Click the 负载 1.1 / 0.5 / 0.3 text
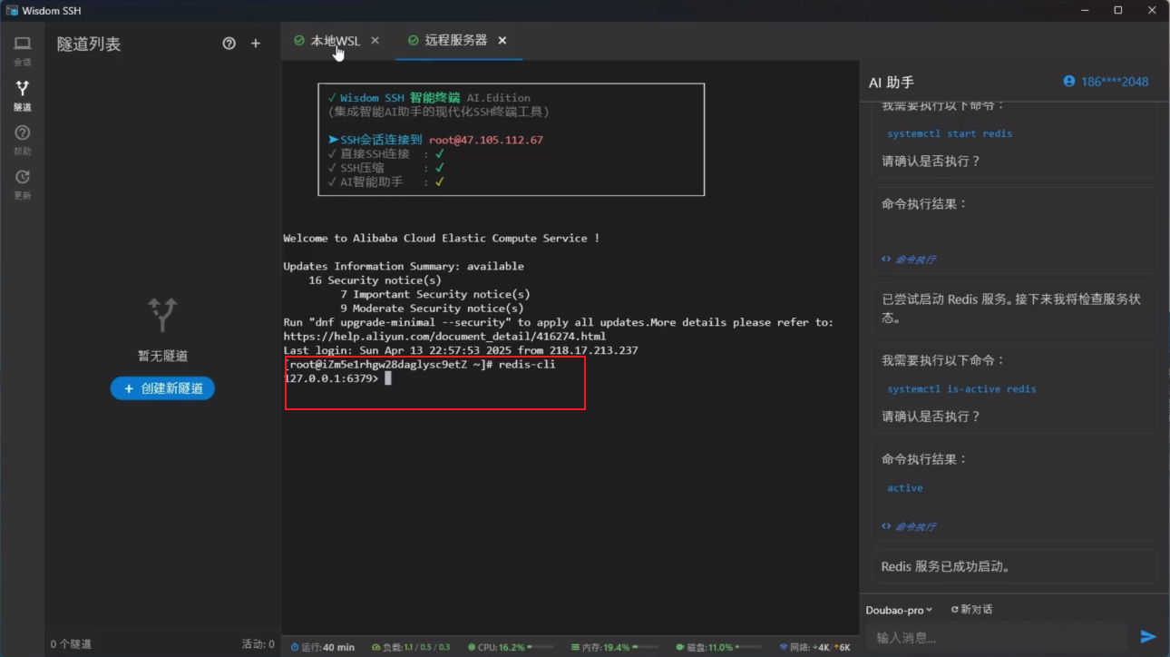Screen dimensions: 1170x657 point(416,647)
